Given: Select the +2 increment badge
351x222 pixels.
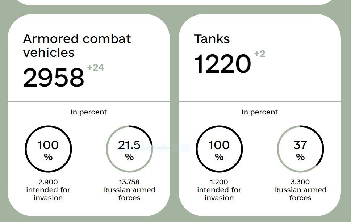Looking at the screenshot, I should [x=259, y=54].
